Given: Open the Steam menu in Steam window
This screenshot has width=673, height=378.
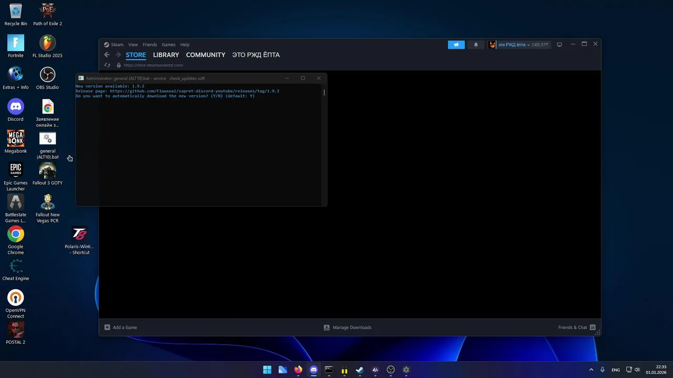Looking at the screenshot, I should pyautogui.click(x=117, y=45).
